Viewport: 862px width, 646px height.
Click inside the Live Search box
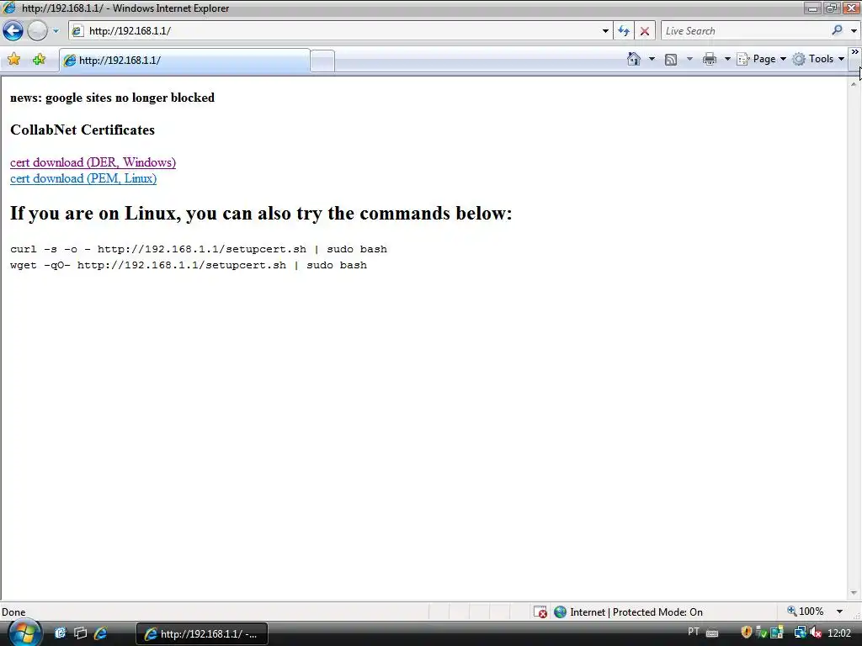[745, 31]
